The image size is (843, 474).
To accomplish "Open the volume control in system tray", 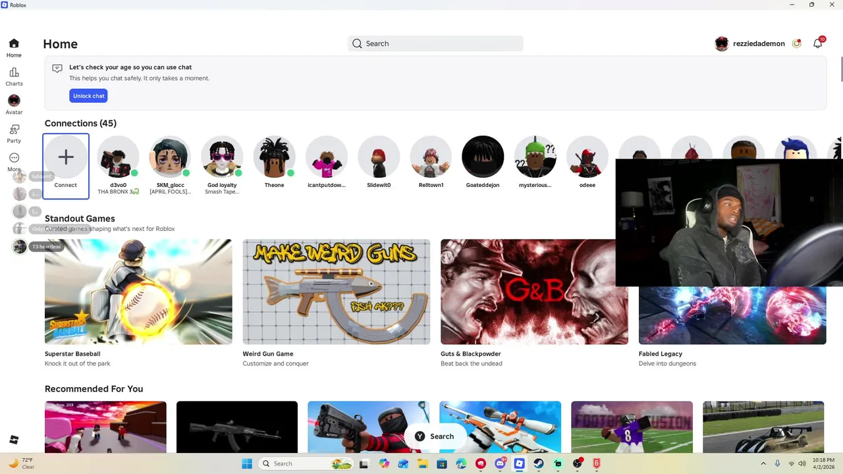I will (x=802, y=463).
